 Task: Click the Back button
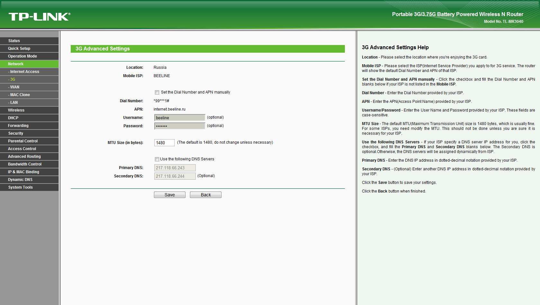click(x=206, y=195)
